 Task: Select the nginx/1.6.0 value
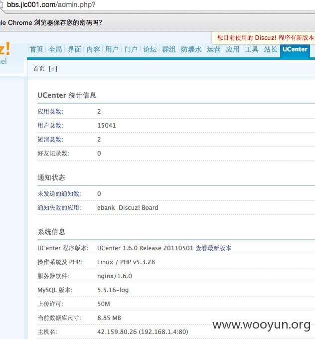[x=115, y=276]
